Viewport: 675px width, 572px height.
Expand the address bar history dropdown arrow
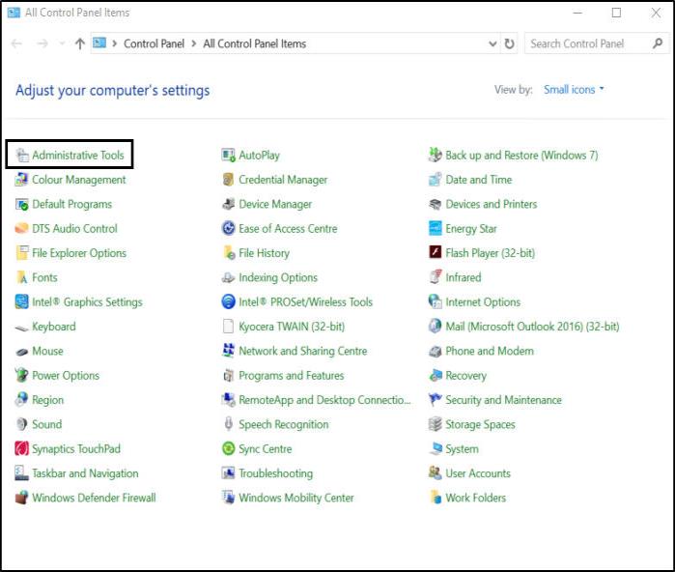492,44
